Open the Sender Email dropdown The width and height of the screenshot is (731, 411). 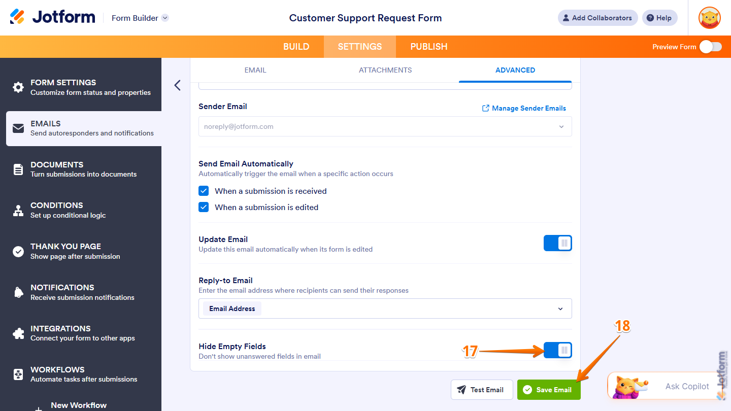tap(385, 127)
